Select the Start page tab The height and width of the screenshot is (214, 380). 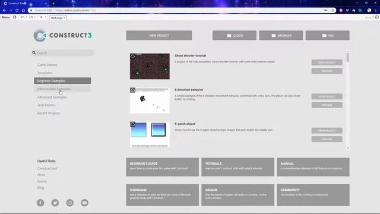pos(58,18)
